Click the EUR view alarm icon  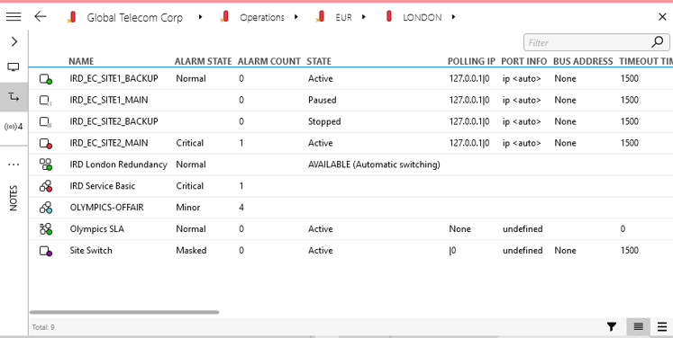pyautogui.click(x=320, y=17)
